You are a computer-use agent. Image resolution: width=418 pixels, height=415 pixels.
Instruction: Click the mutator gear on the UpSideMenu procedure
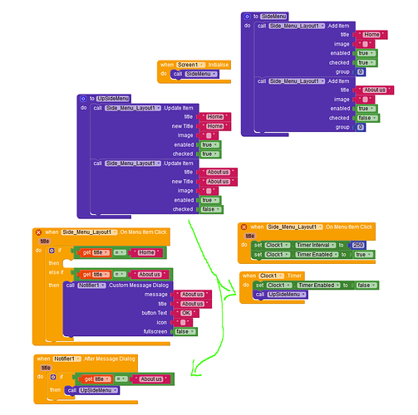(x=83, y=99)
